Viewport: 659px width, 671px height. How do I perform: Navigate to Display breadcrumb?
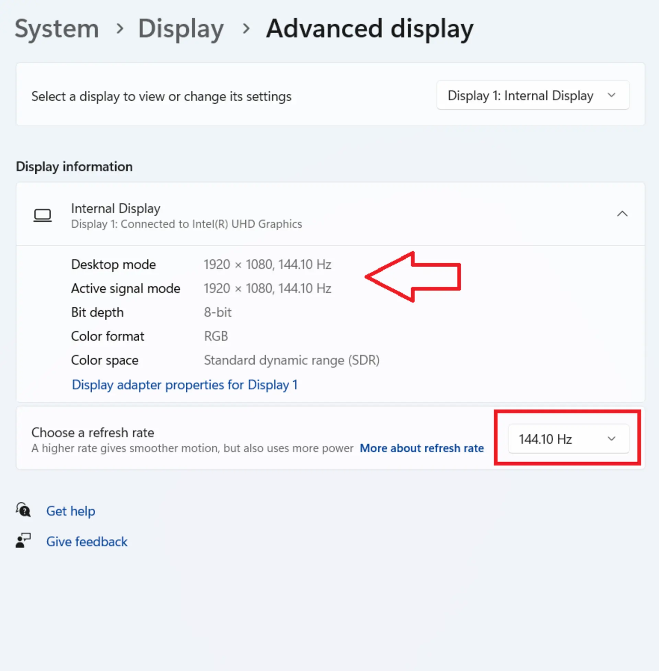[181, 30]
